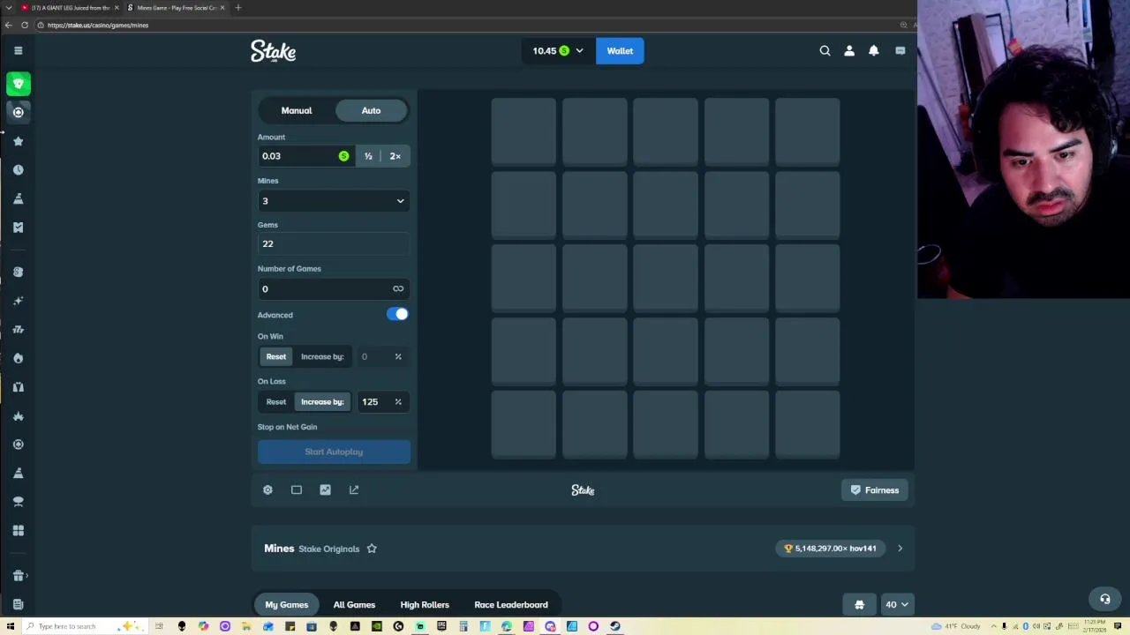This screenshot has height=635, width=1130.
Task: Open the Fairness button
Action: pyautogui.click(x=874, y=490)
